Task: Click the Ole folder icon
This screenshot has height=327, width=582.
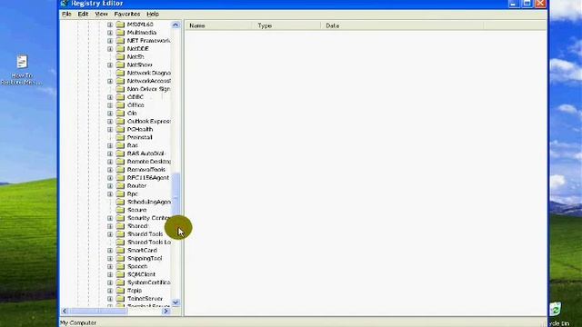Action: click(x=120, y=113)
